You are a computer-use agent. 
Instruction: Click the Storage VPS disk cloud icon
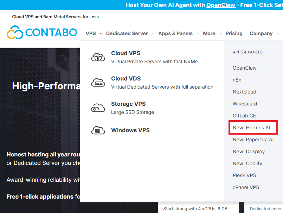point(98,108)
